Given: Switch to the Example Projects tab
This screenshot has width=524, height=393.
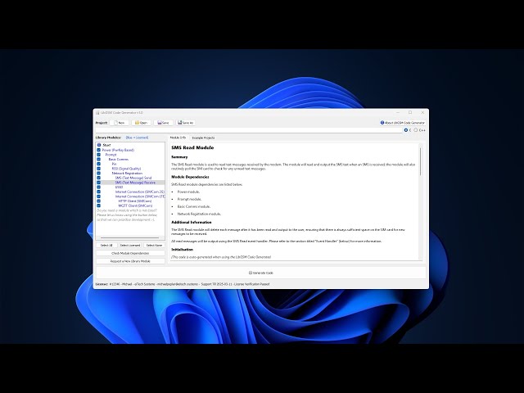Looking at the screenshot, I should (x=203, y=138).
